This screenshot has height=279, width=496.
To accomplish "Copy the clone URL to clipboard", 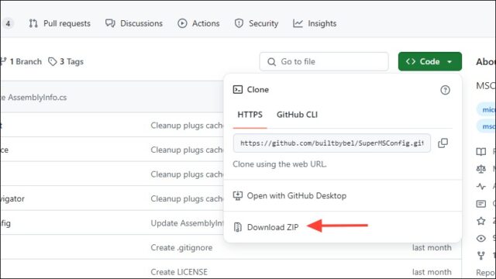I will pos(443,143).
